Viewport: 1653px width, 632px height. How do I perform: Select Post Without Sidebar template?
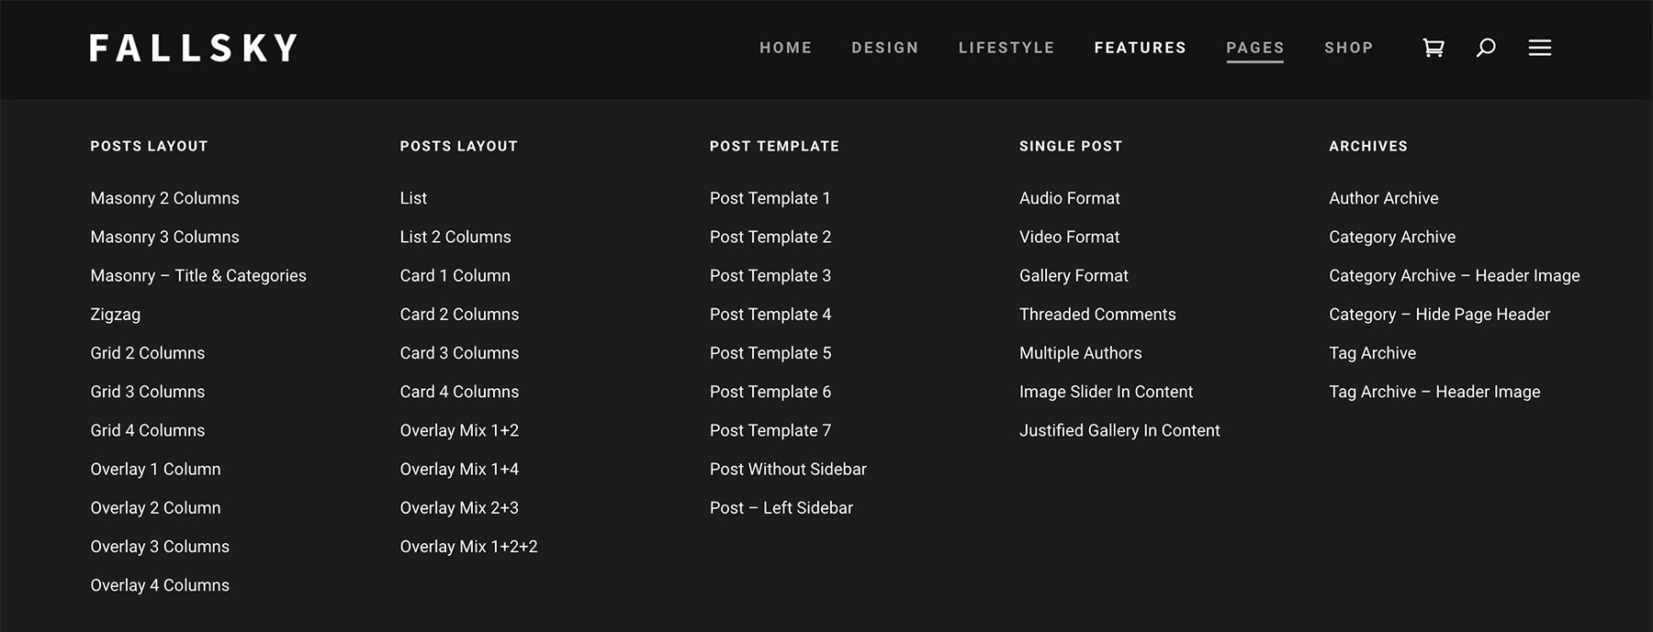[x=787, y=469]
